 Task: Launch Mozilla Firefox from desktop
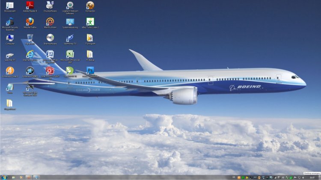(30, 23)
